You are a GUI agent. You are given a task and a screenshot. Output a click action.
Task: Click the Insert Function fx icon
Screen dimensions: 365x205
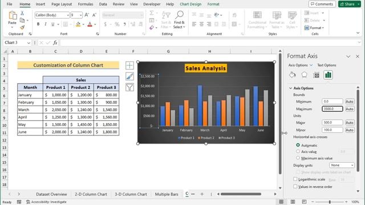point(55,43)
